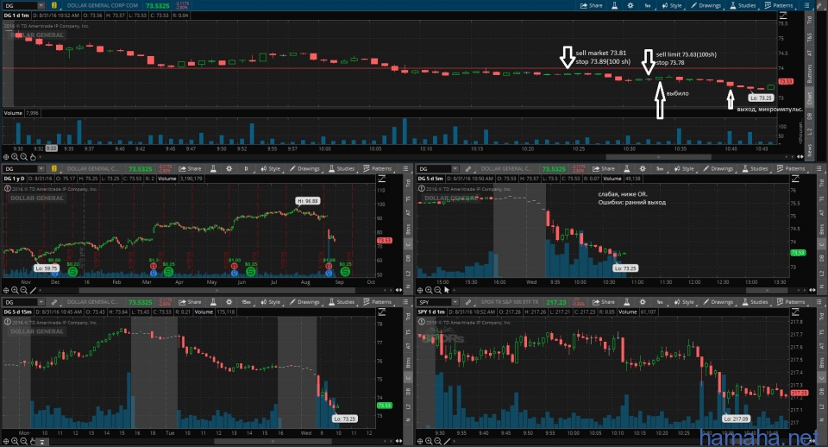Open Patterns in the DG 15m chart toolbar
Viewport: 828px width, 447px height.
378,302
